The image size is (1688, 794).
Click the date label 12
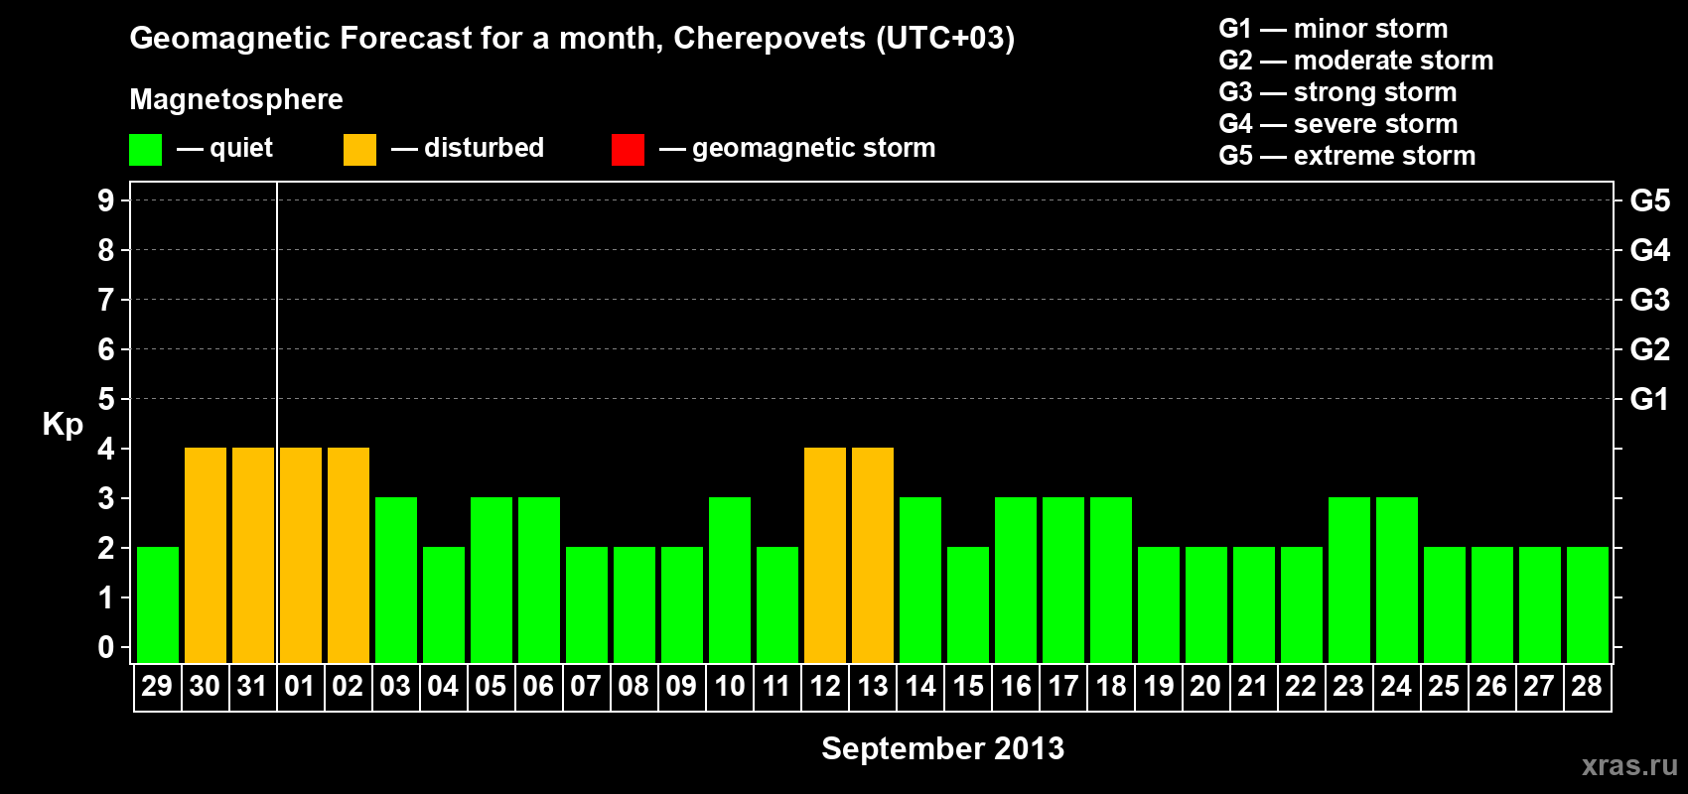[x=824, y=686]
